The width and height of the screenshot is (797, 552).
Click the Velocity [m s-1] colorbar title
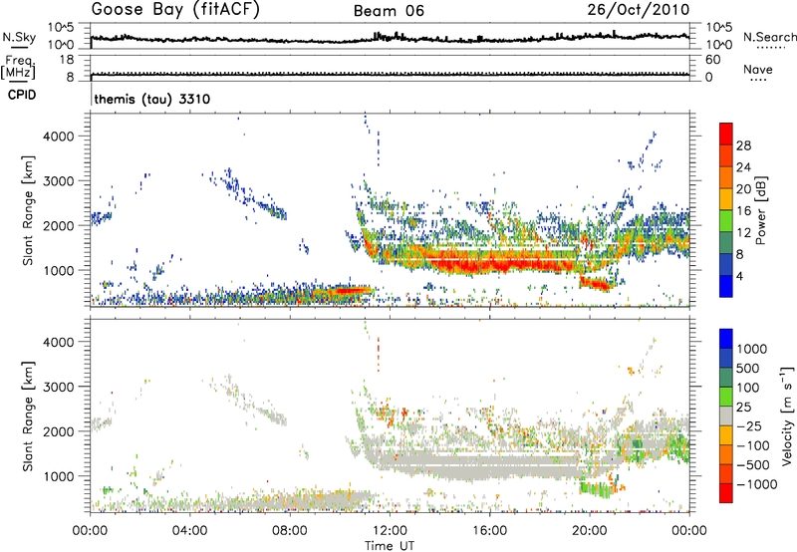click(787, 415)
